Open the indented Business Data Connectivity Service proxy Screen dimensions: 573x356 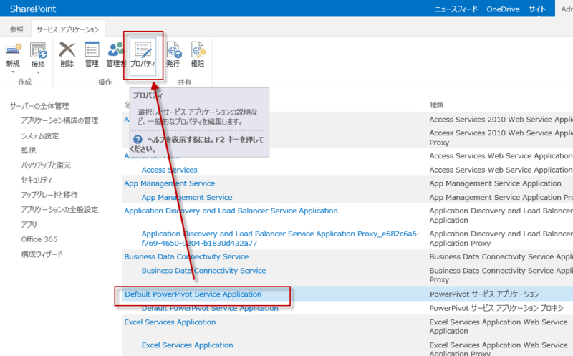pyautogui.click(x=204, y=271)
